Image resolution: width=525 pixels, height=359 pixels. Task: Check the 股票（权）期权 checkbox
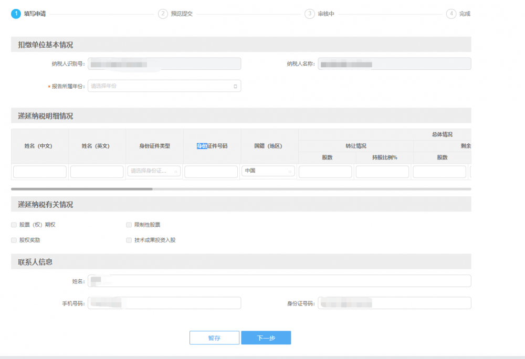point(14,225)
